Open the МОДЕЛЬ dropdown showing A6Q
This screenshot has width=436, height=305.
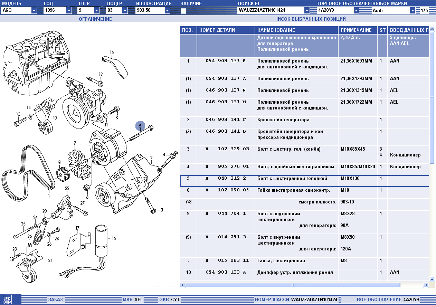[34, 10]
